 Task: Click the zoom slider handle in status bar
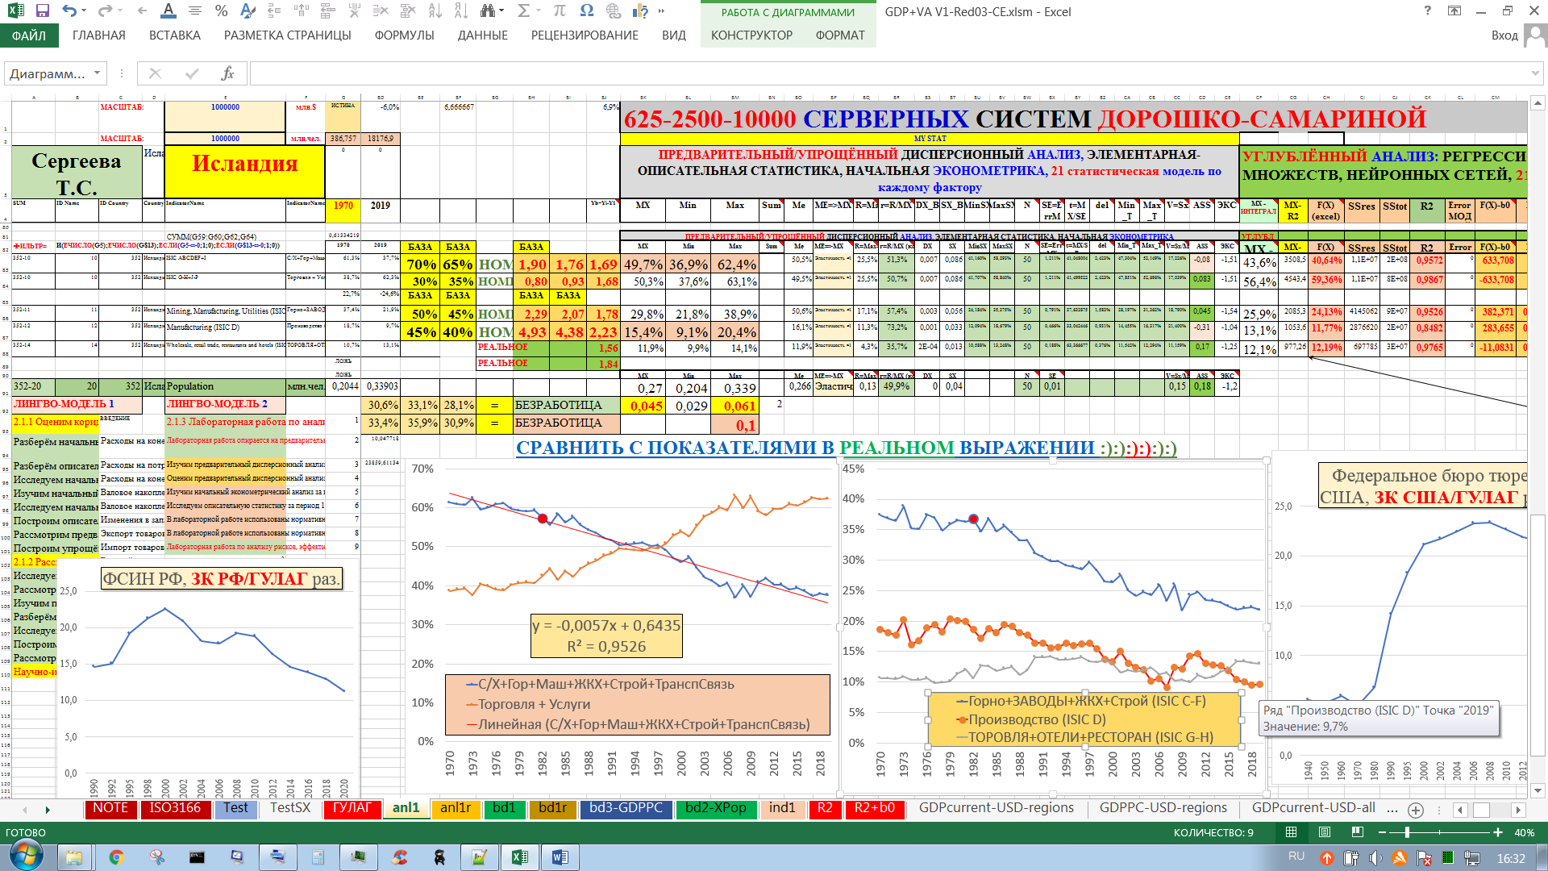pyautogui.click(x=1407, y=832)
